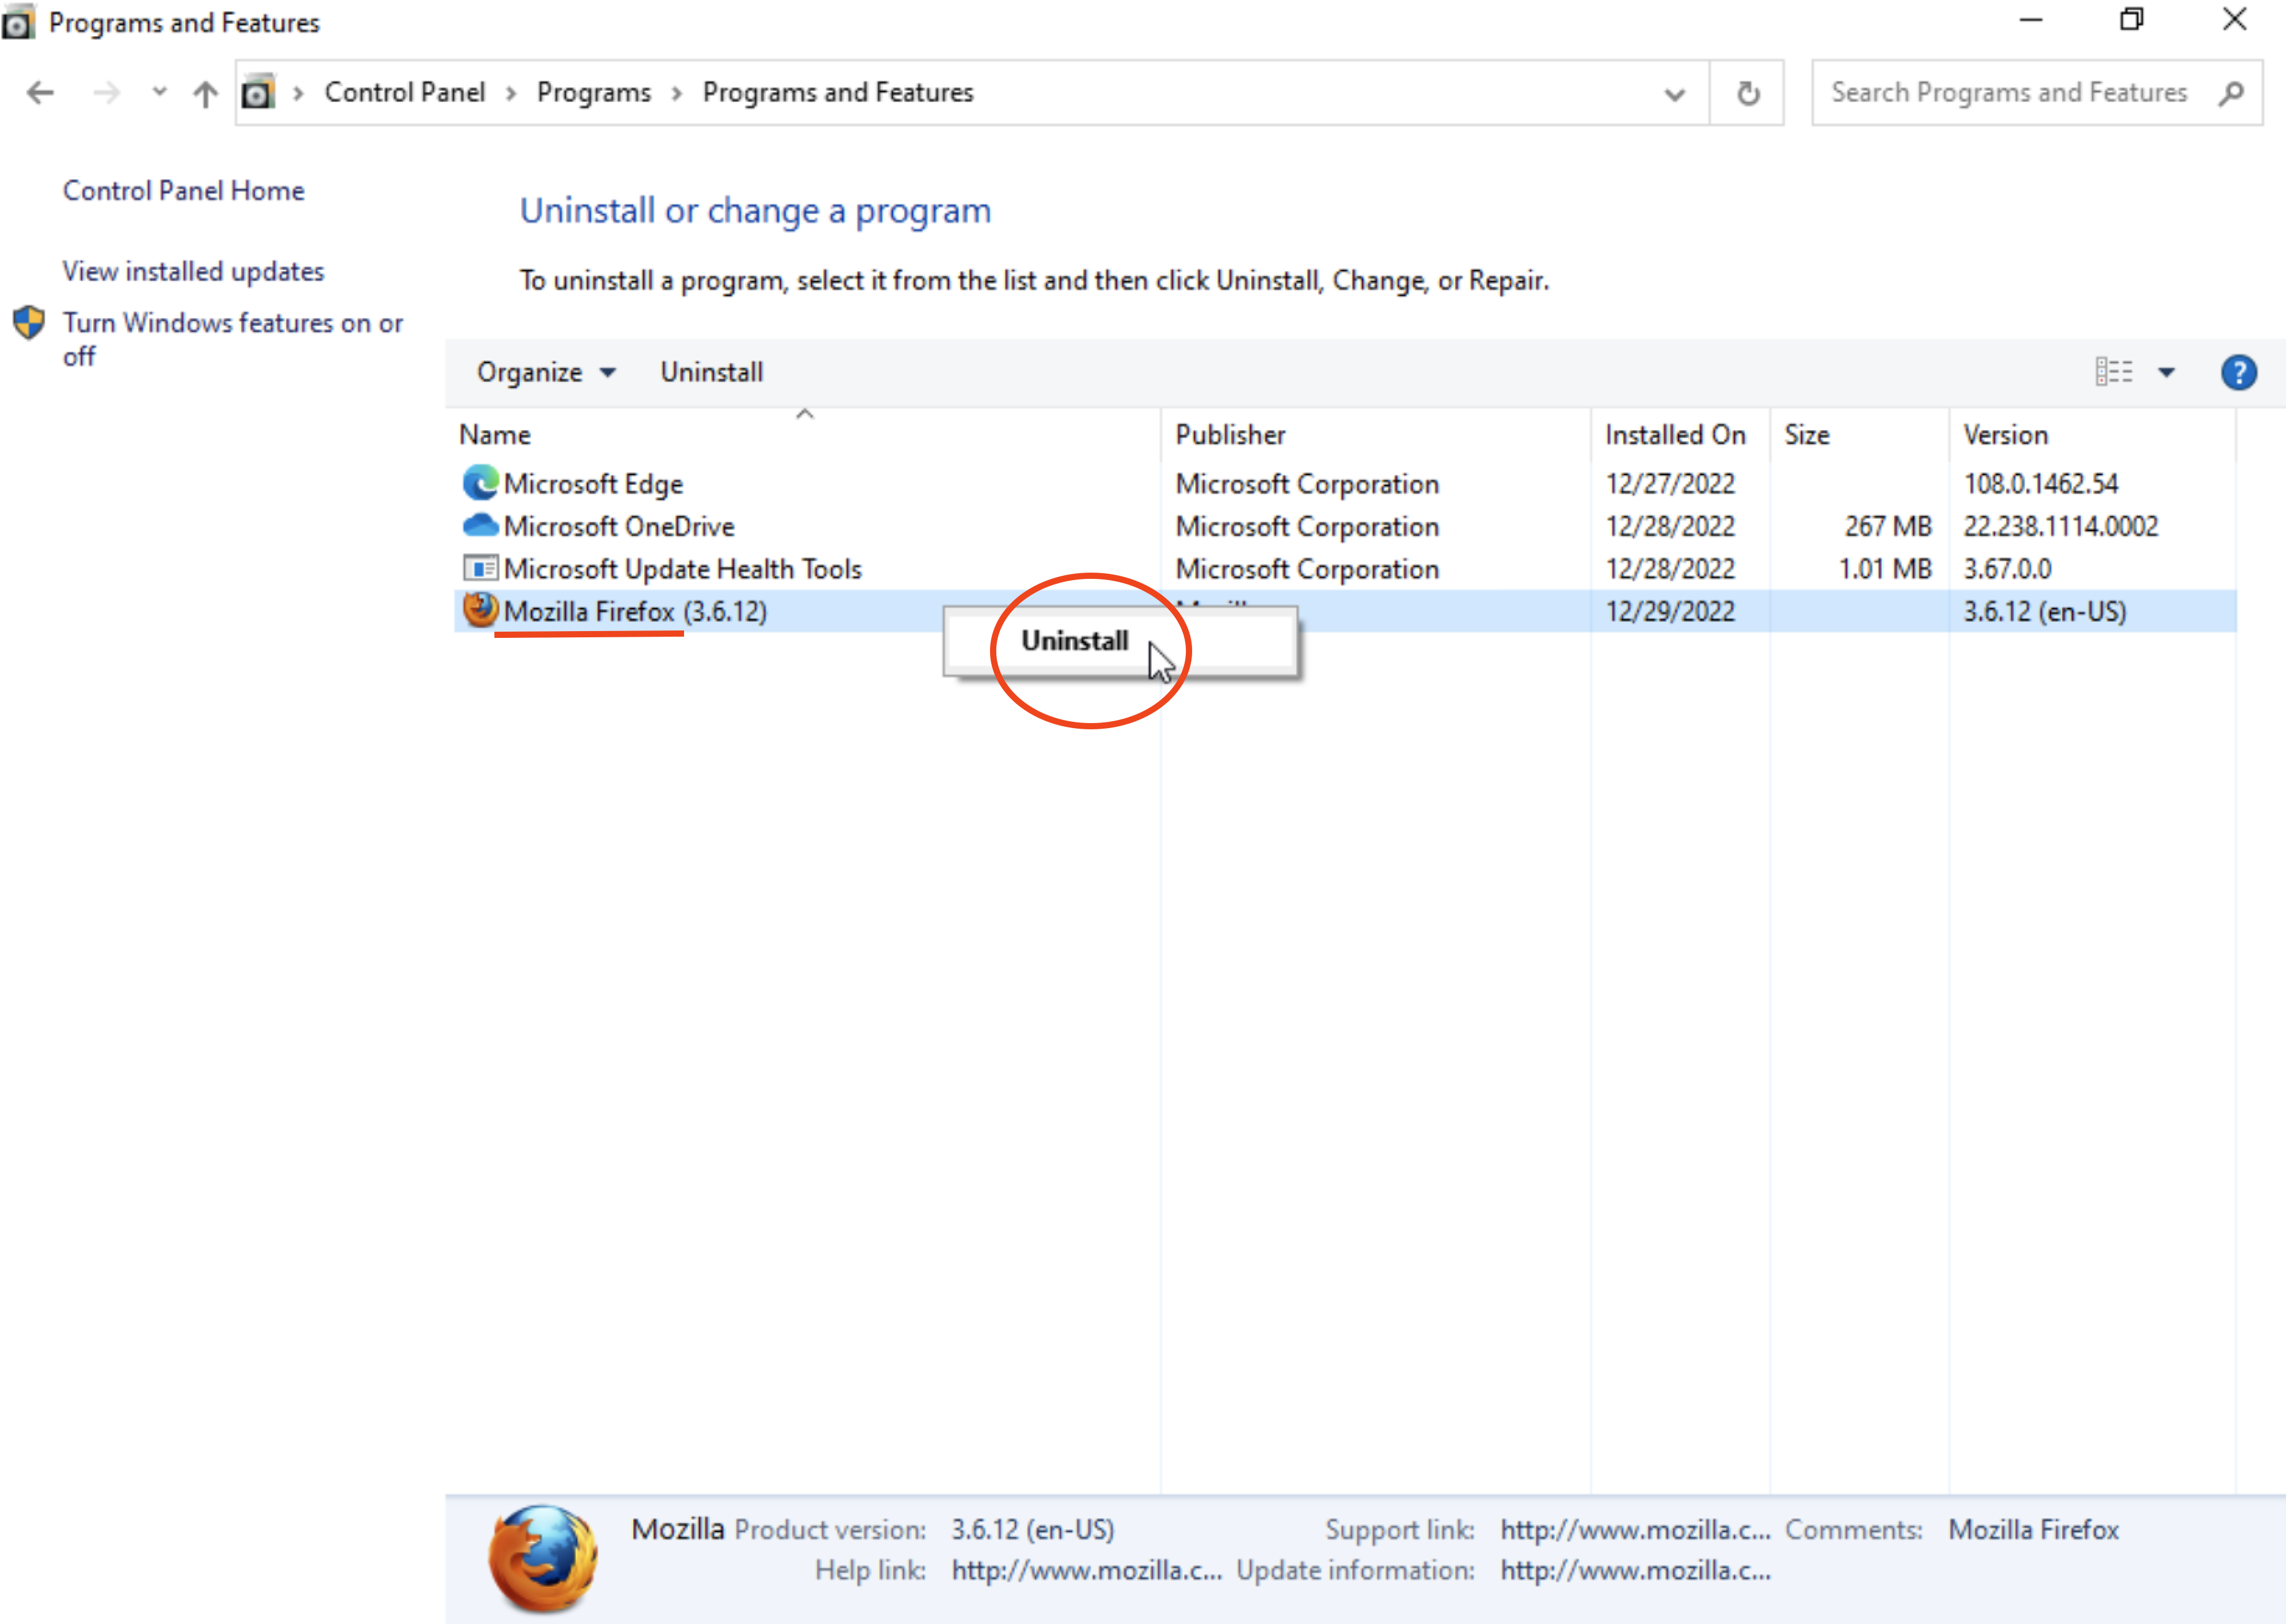Screen dimensions: 2286x1624
Task: Click the Microsoft Edge program icon
Action: pos(480,483)
